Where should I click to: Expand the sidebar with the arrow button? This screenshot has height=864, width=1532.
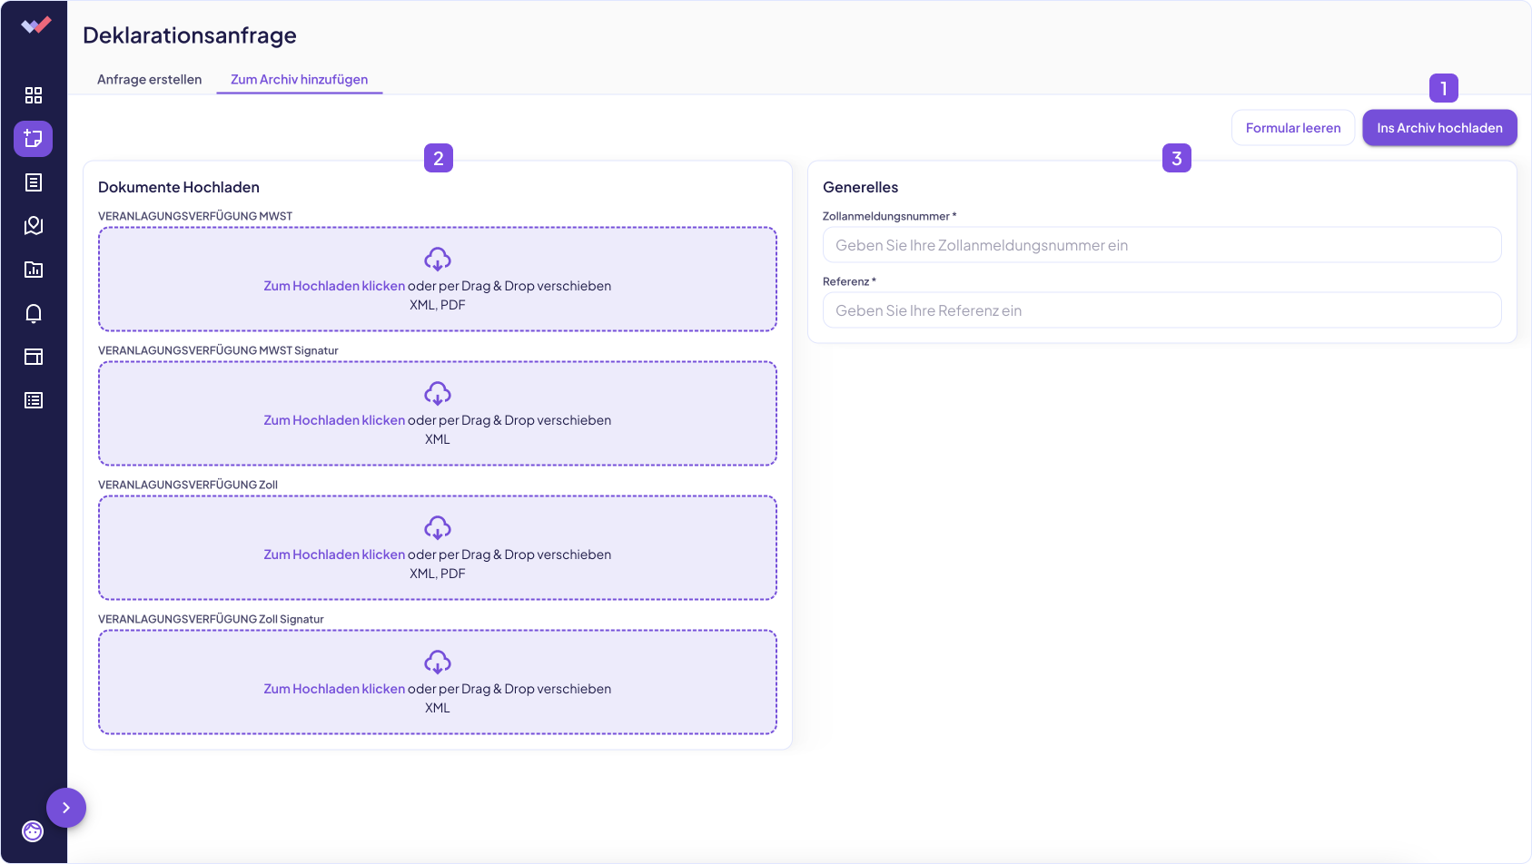pos(66,808)
